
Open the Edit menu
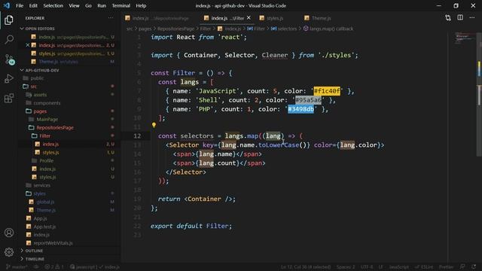pyautogui.click(x=33, y=5)
